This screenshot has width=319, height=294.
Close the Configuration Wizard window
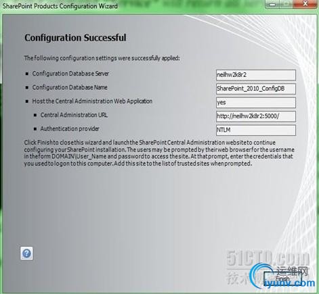coord(305,4)
